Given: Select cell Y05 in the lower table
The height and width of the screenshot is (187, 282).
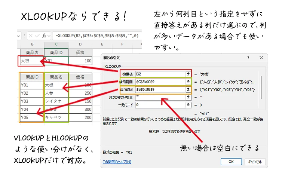Looking at the screenshot, I should tap(32, 117).
